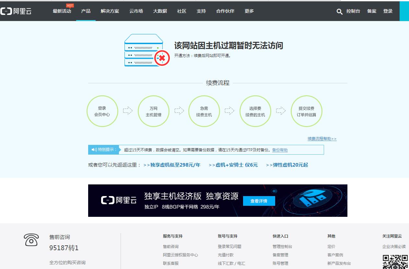409x269 pixels.
Task: Open 备案管理 footer link
Action: 280,255
